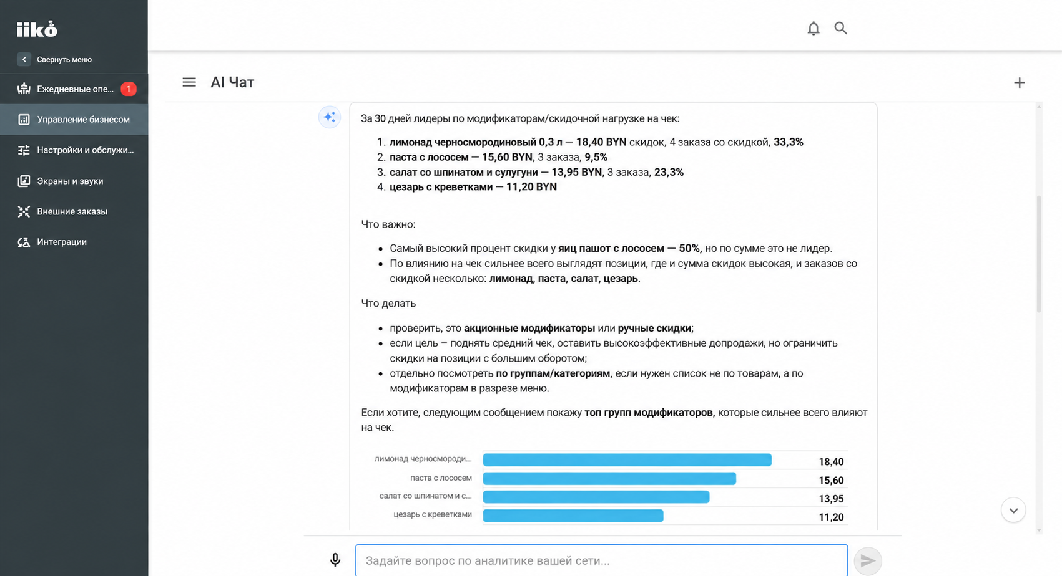This screenshot has height=576, width=1062.
Task: Open Настройки и обслуживание section
Action: (74, 150)
